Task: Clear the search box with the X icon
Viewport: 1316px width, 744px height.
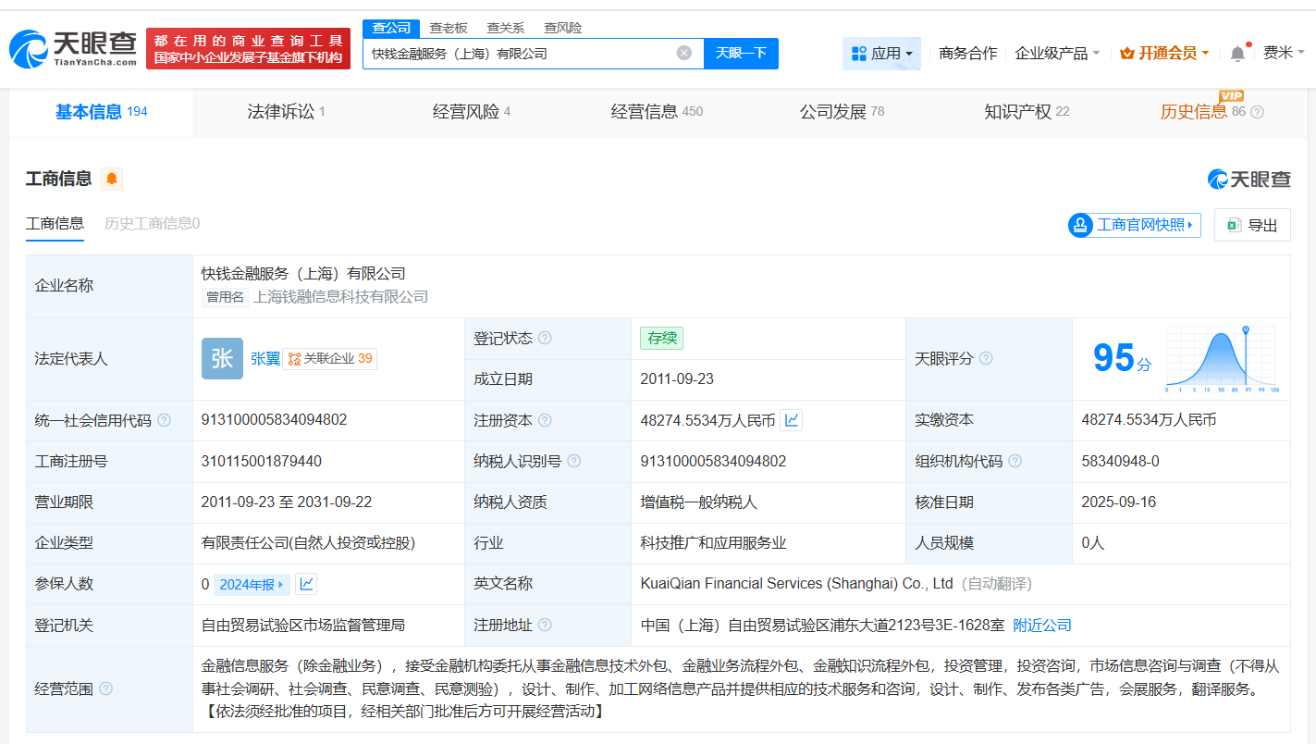Action: tap(683, 53)
